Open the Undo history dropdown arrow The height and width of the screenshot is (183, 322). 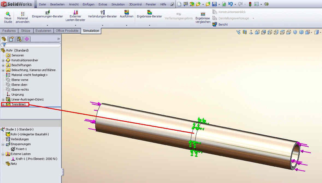pyautogui.click(x=235, y=4)
